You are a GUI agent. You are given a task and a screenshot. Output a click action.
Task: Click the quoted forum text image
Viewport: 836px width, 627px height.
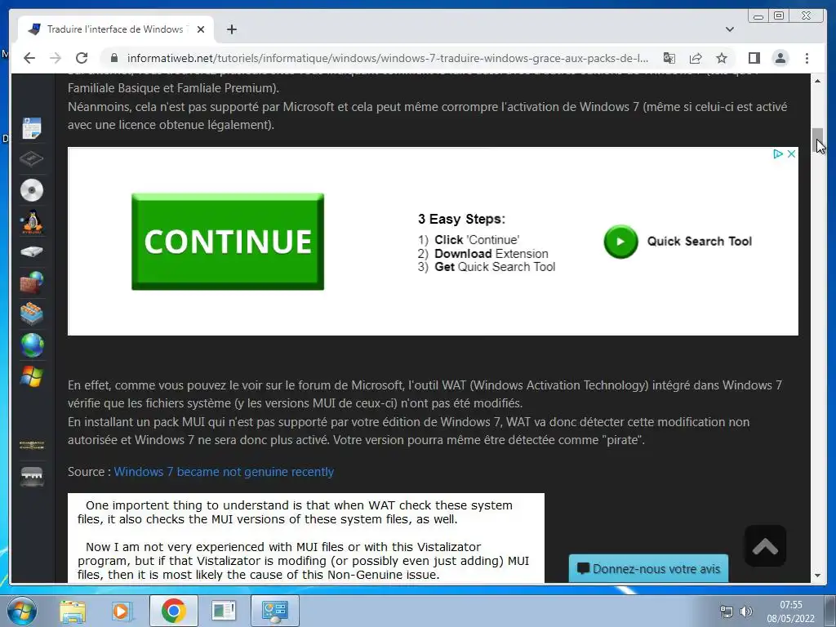tap(306, 538)
